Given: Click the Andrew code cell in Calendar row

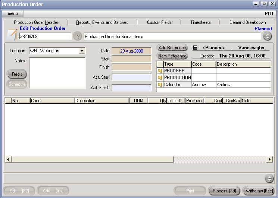Looking at the screenshot, I should click(x=204, y=85).
